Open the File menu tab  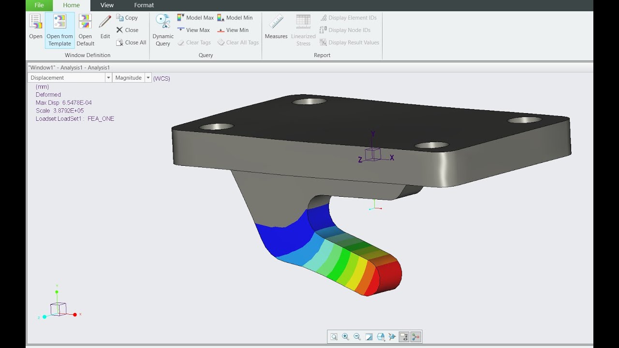point(39,5)
